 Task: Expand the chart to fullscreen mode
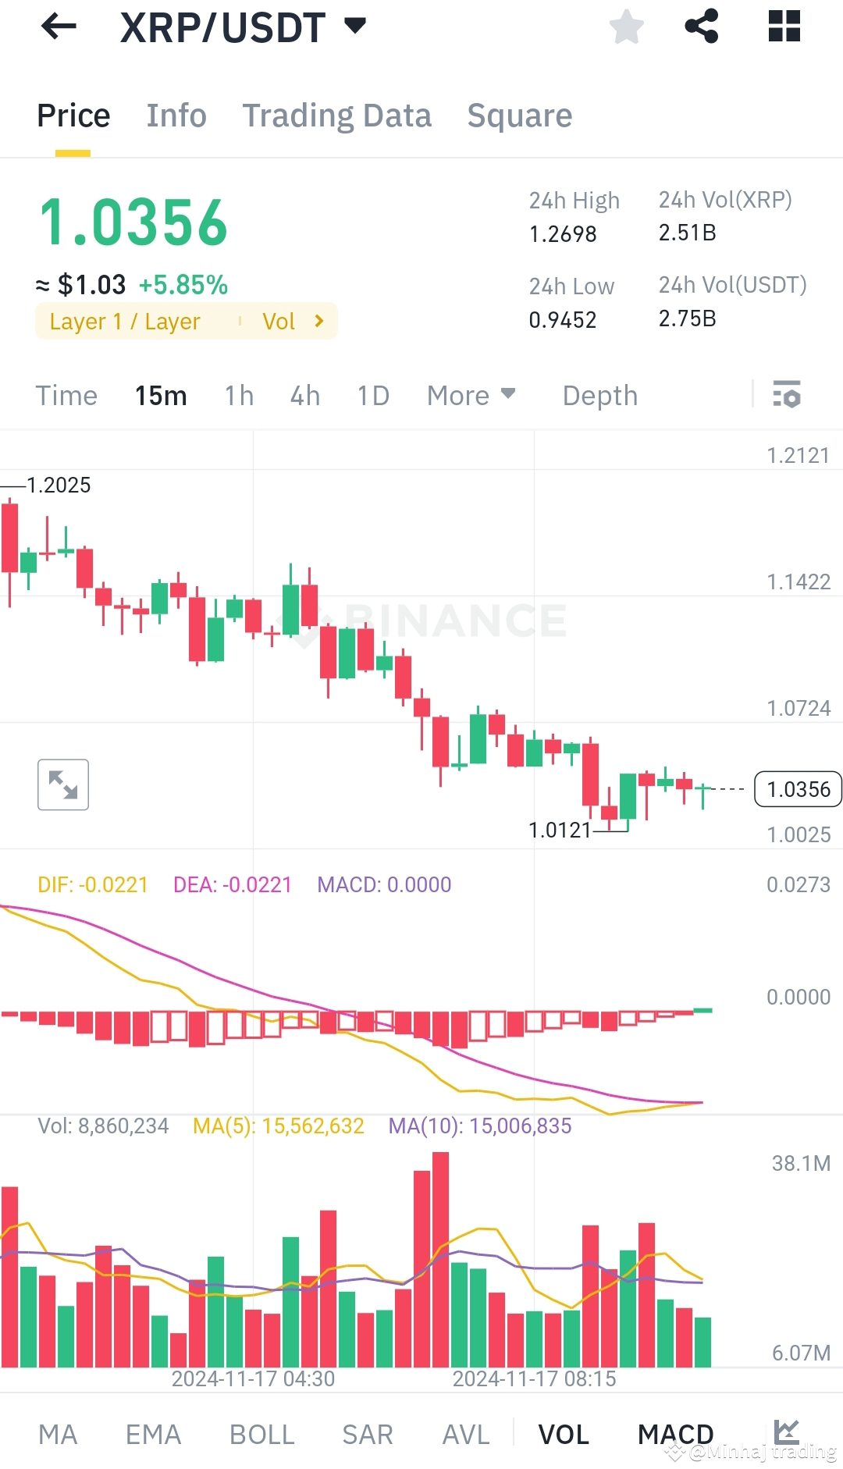click(62, 785)
